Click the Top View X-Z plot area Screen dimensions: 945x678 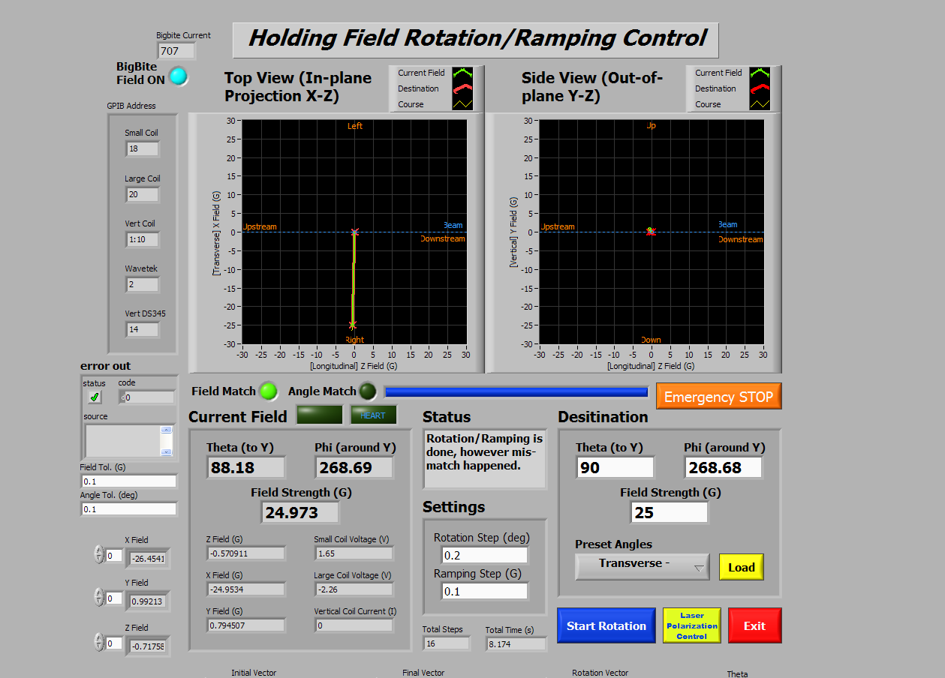(354, 232)
